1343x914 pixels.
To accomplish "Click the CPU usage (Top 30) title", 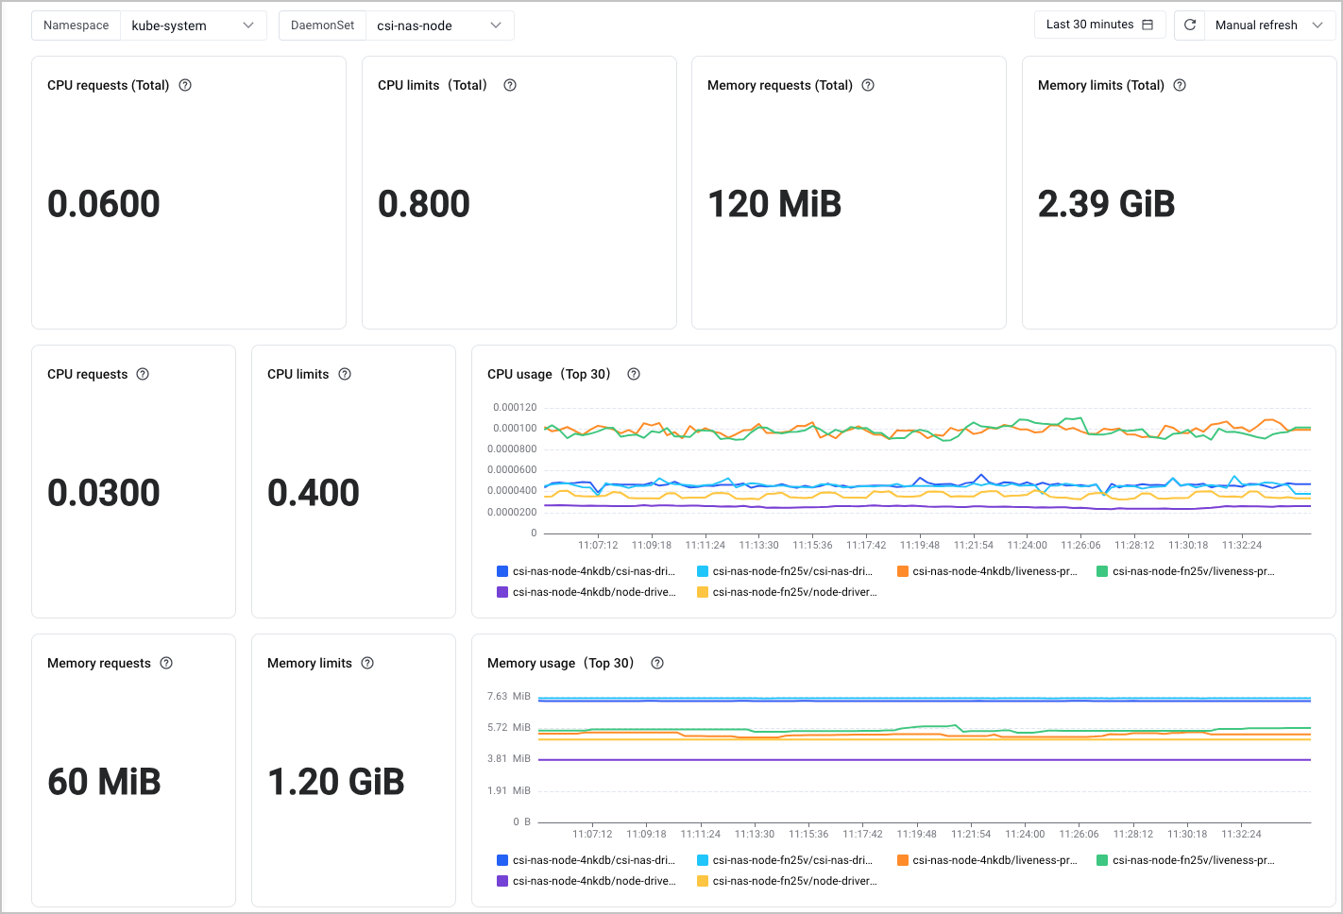I will [549, 374].
